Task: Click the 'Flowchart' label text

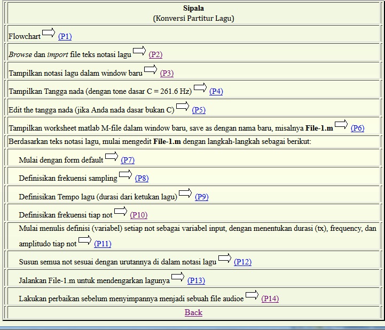Action: tap(25, 36)
